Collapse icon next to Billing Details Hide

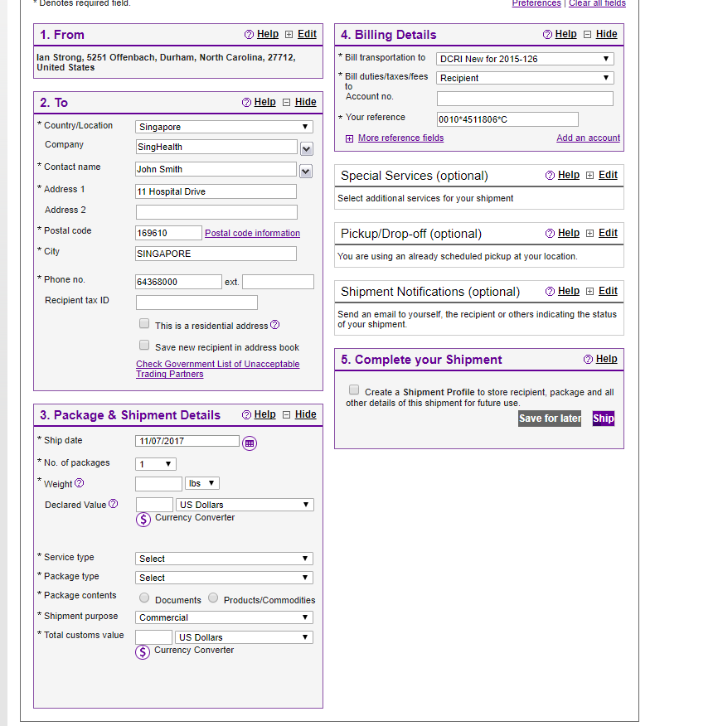pos(587,34)
